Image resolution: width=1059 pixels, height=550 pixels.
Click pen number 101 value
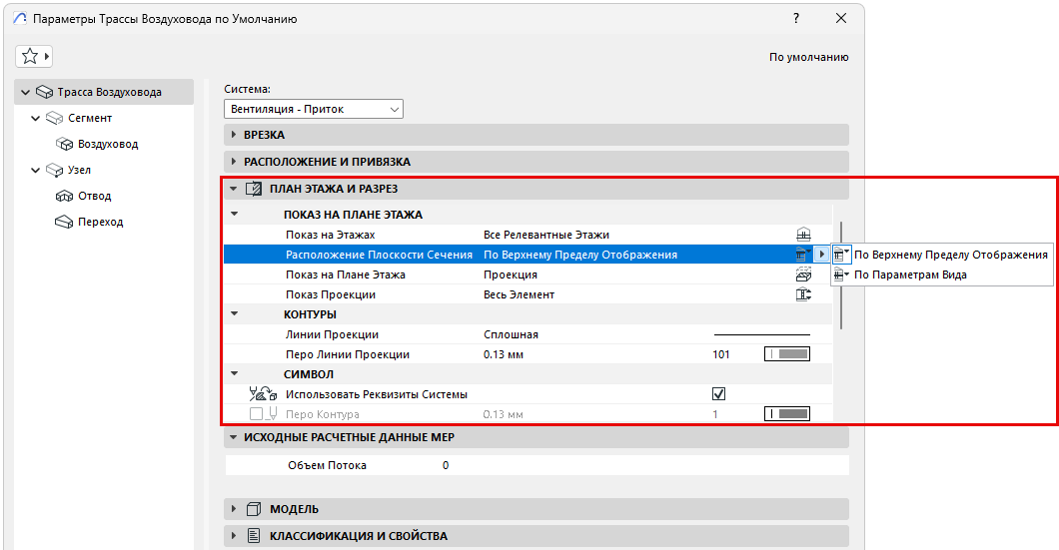[721, 354]
